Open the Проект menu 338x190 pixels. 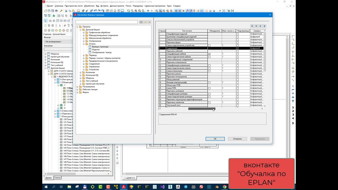point(50,6)
